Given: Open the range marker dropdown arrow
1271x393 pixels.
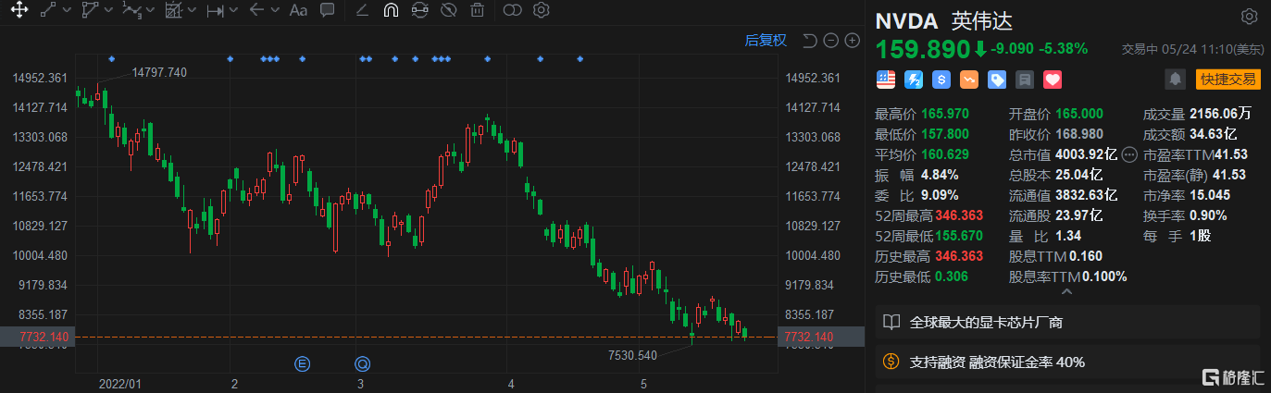Looking at the screenshot, I should pos(233,11).
